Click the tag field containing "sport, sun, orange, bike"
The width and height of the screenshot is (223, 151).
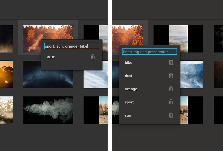(x=71, y=46)
